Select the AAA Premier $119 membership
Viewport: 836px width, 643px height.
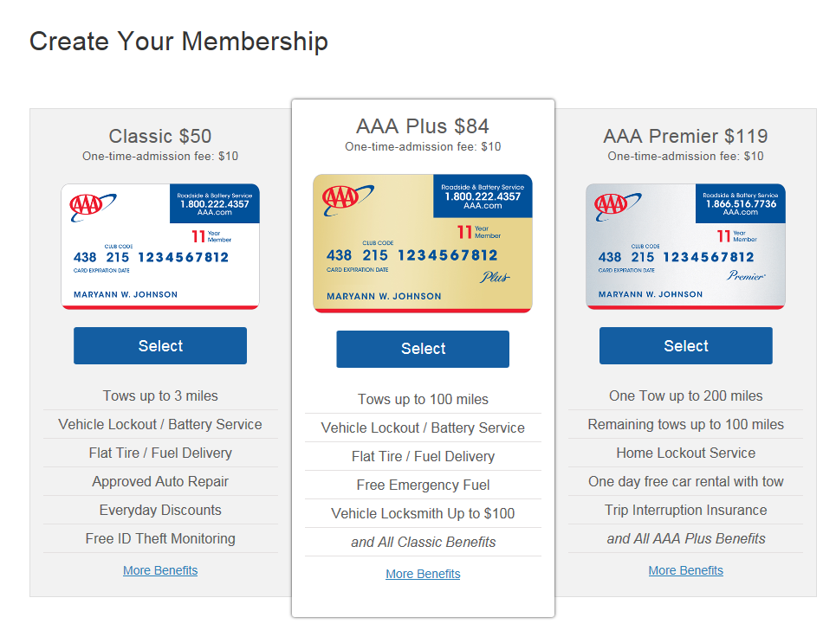pyautogui.click(x=685, y=346)
